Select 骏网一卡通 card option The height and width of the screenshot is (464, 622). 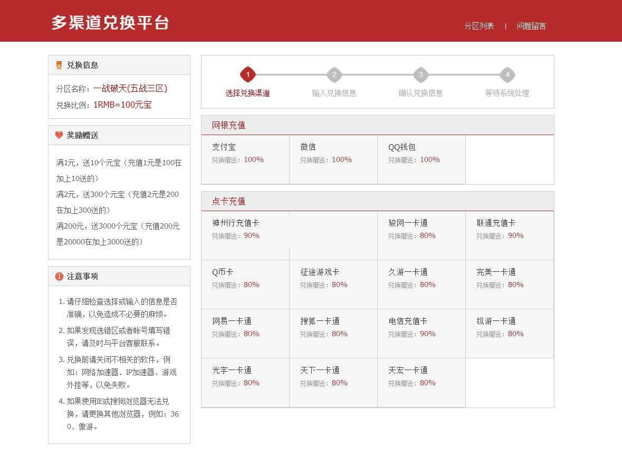click(x=422, y=236)
